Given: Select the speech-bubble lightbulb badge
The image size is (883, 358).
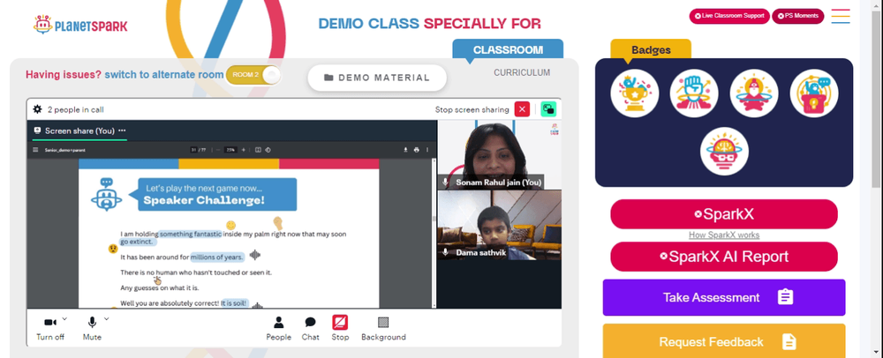Looking at the screenshot, I should (814, 93).
